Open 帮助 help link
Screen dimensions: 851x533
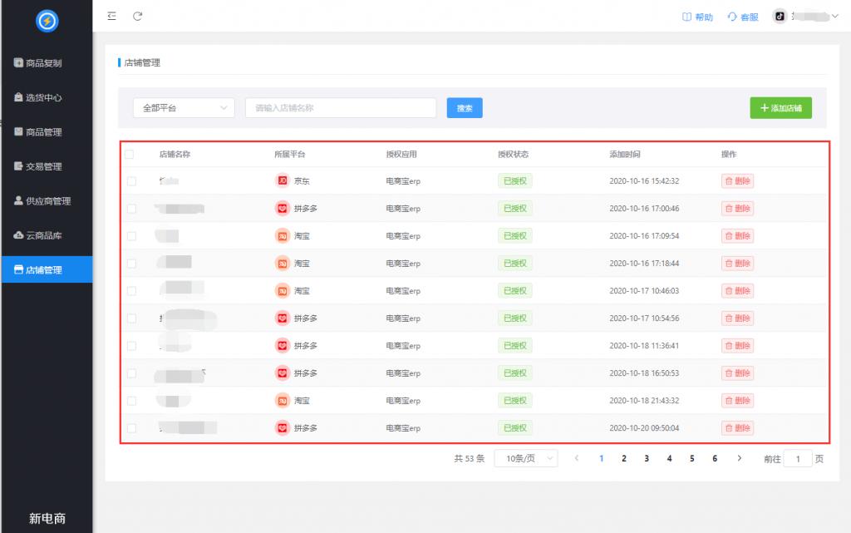[697, 17]
